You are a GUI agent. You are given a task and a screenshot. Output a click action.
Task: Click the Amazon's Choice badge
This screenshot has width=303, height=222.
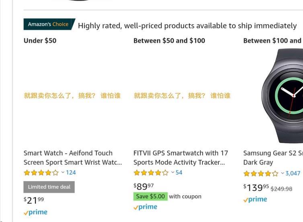pyautogui.click(x=48, y=24)
